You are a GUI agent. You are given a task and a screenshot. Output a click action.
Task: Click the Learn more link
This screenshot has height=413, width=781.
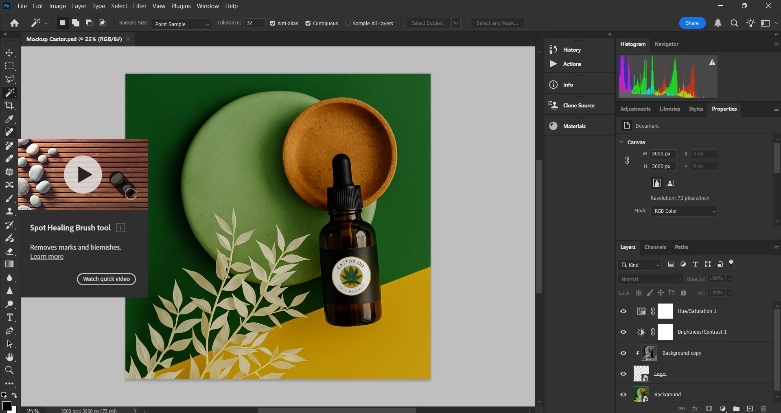pyautogui.click(x=47, y=257)
